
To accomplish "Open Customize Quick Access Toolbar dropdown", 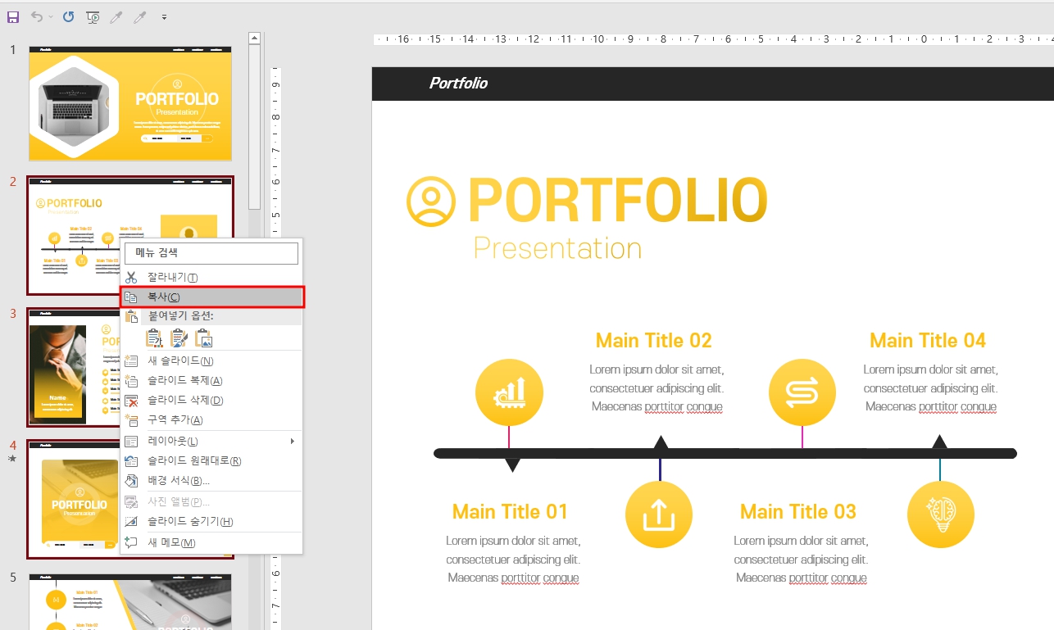I will (164, 17).
